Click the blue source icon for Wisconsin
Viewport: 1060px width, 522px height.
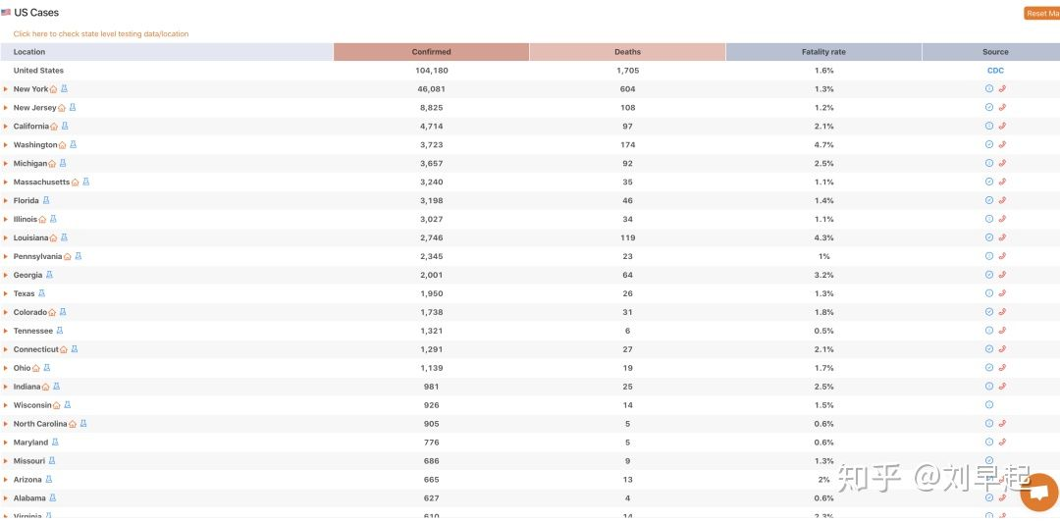(988, 405)
